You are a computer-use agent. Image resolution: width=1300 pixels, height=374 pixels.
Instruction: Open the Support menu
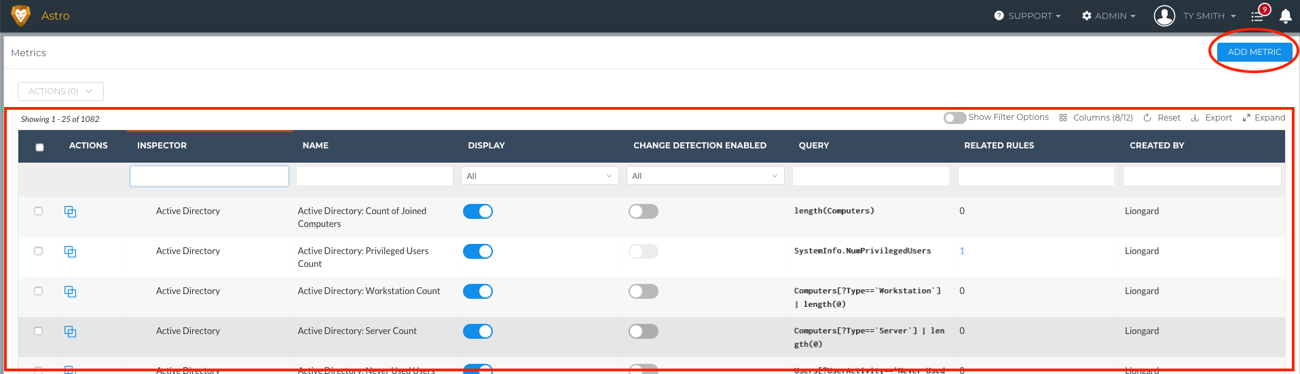1027,16
